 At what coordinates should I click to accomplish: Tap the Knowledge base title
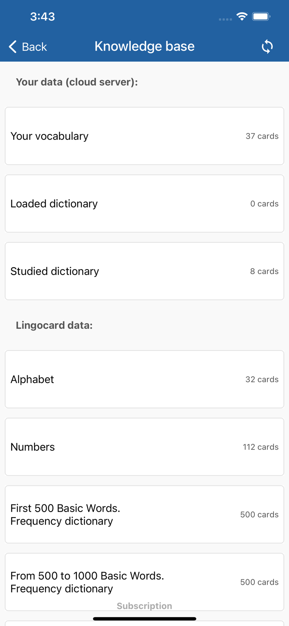pyautogui.click(x=144, y=46)
